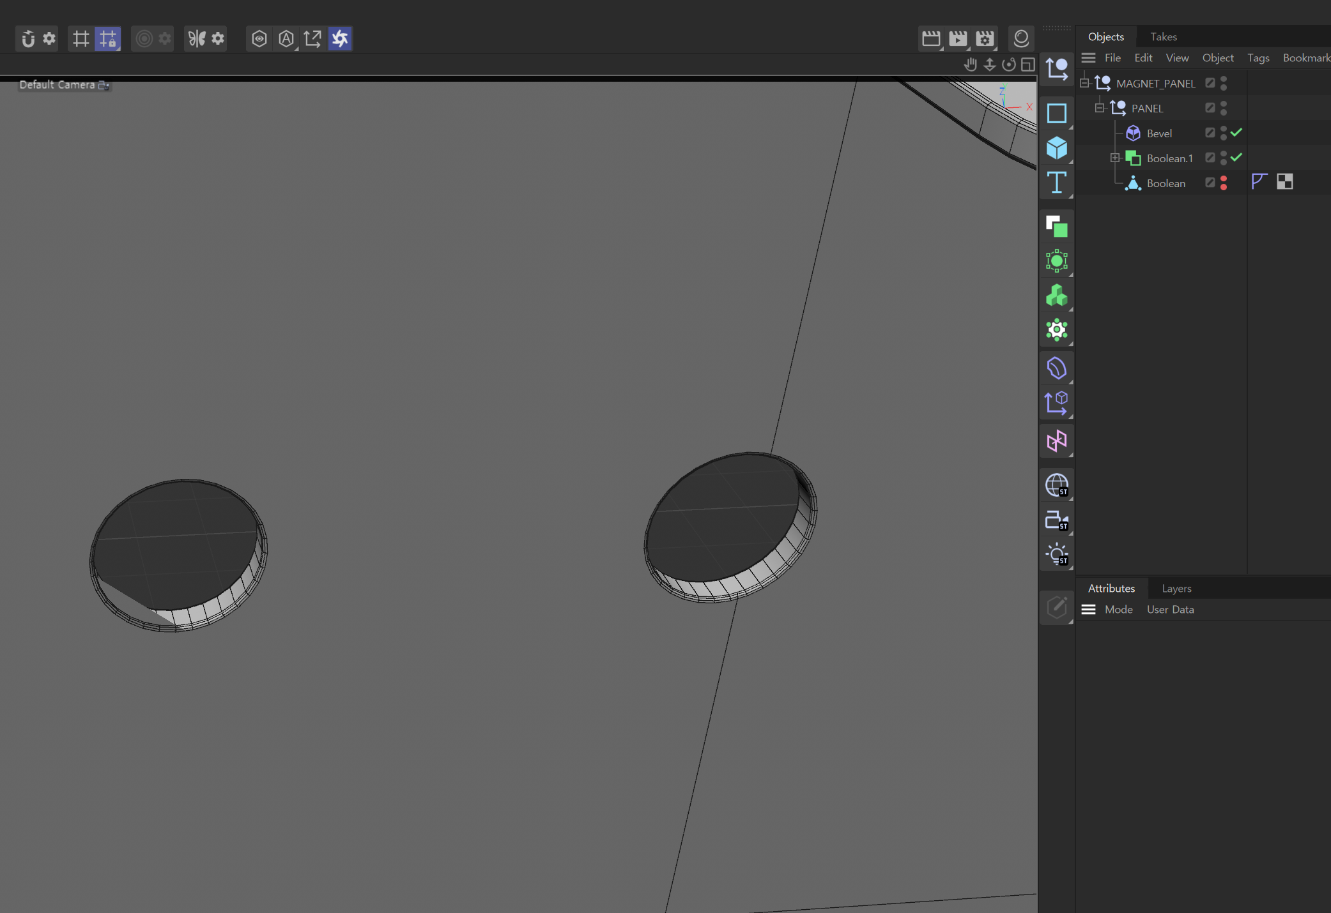The image size is (1331, 913).
Task: Toggle the green checkmark on Bevel
Action: pos(1236,133)
